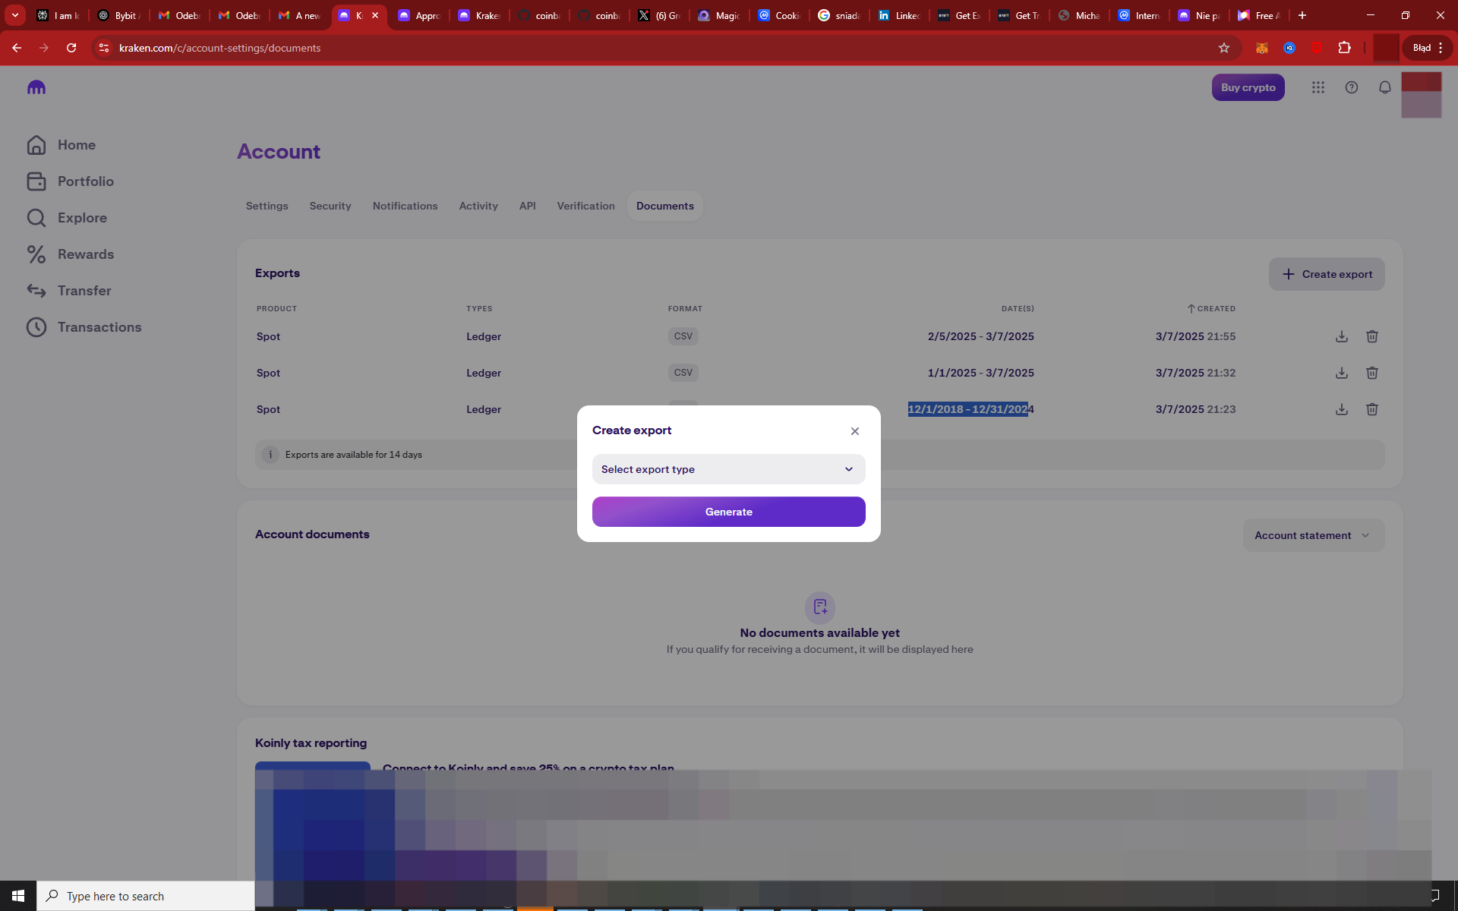Image resolution: width=1458 pixels, height=911 pixels.
Task: Download the export created 3/7/2025 21:23
Action: click(1342, 409)
